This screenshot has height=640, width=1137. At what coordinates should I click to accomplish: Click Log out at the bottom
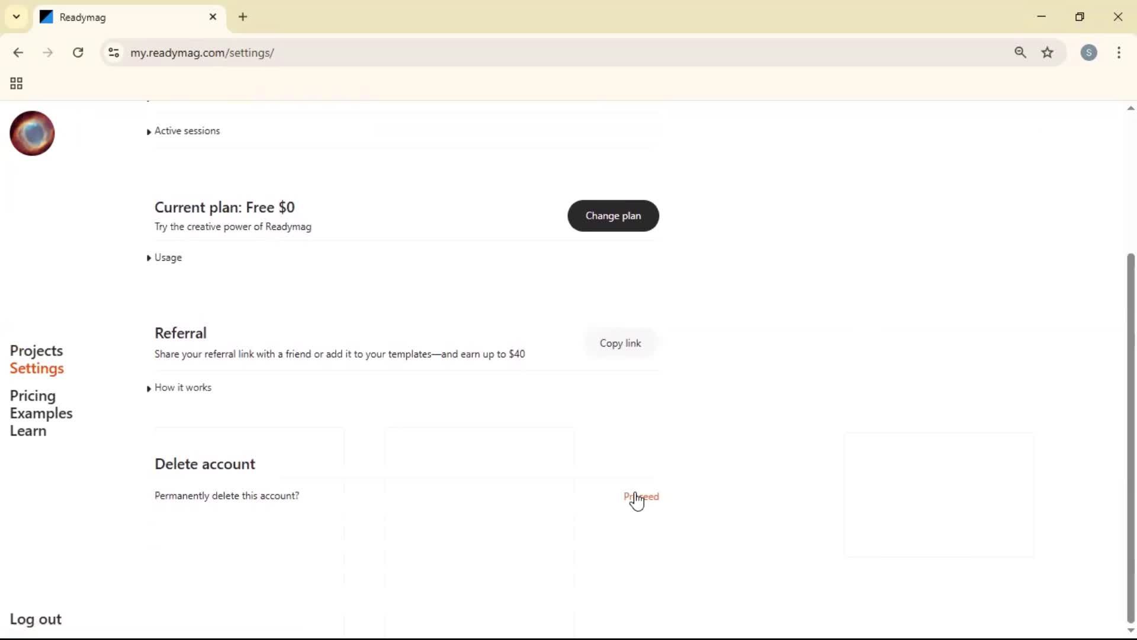pos(35,619)
